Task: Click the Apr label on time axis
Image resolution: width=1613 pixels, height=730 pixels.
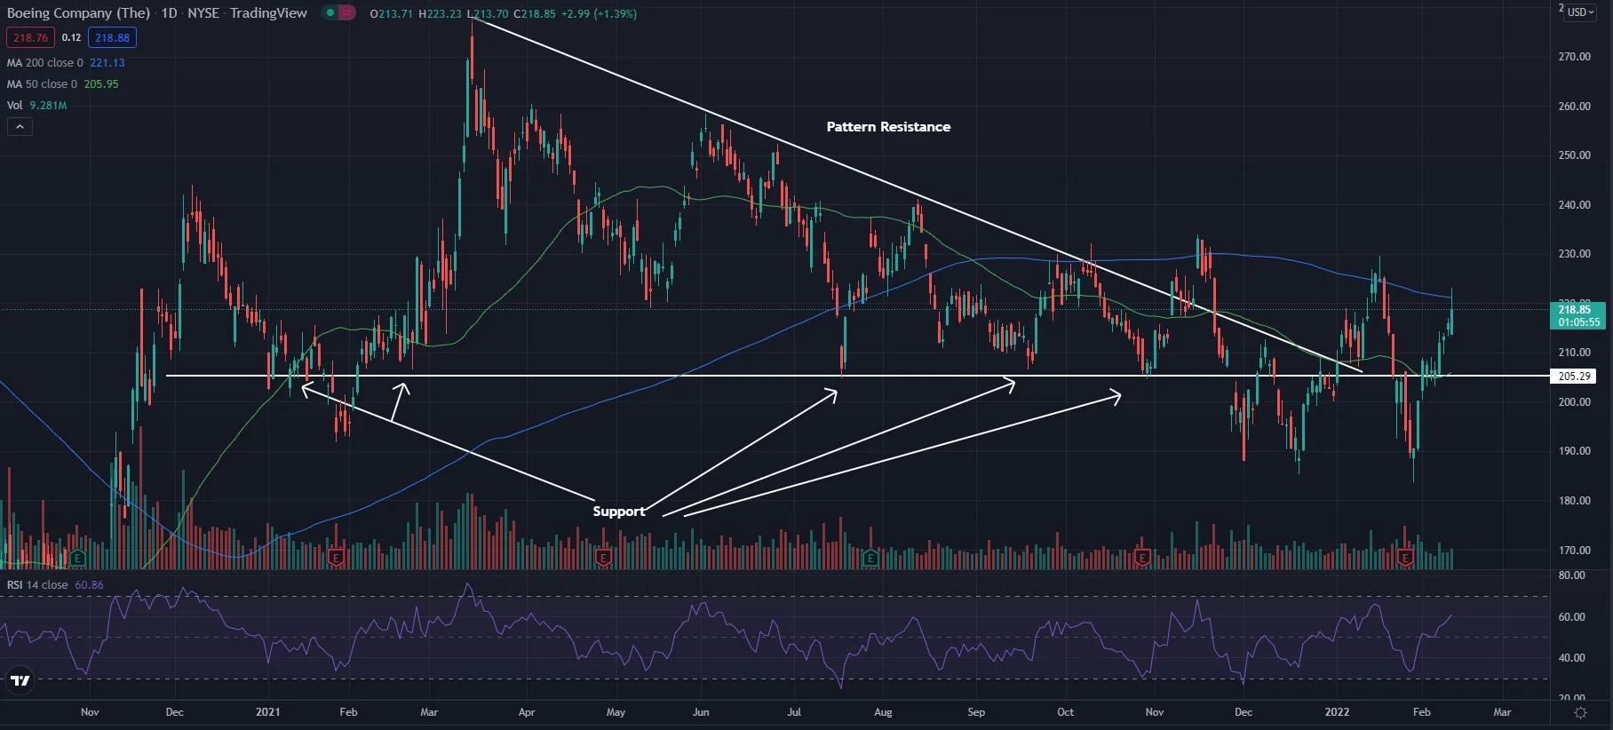Action: (x=527, y=712)
